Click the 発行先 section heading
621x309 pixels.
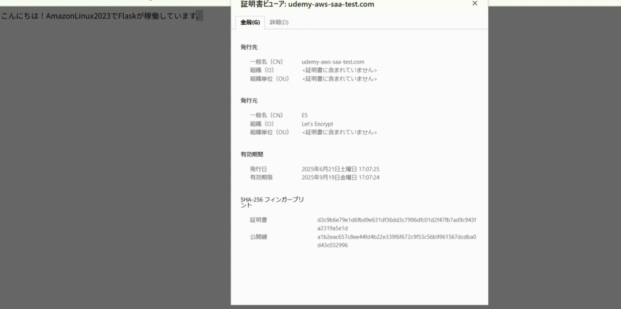249,47
